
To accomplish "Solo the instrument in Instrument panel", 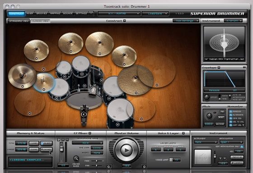I will 220,159.
